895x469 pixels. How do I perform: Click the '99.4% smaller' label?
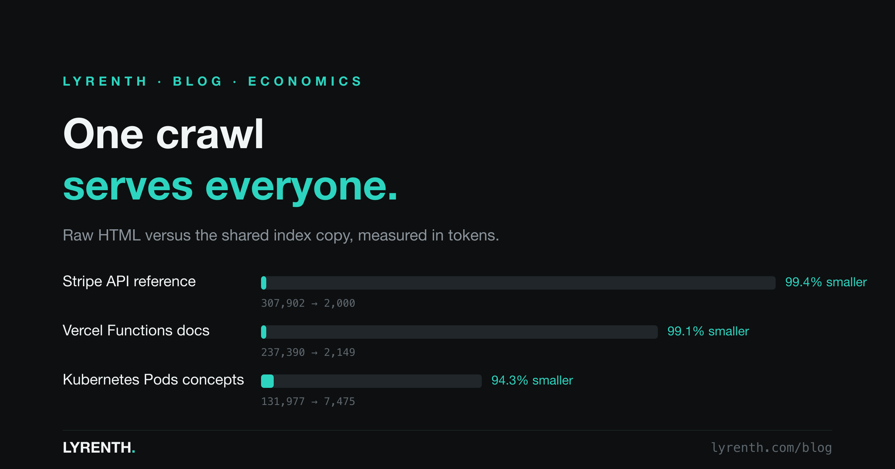(826, 282)
